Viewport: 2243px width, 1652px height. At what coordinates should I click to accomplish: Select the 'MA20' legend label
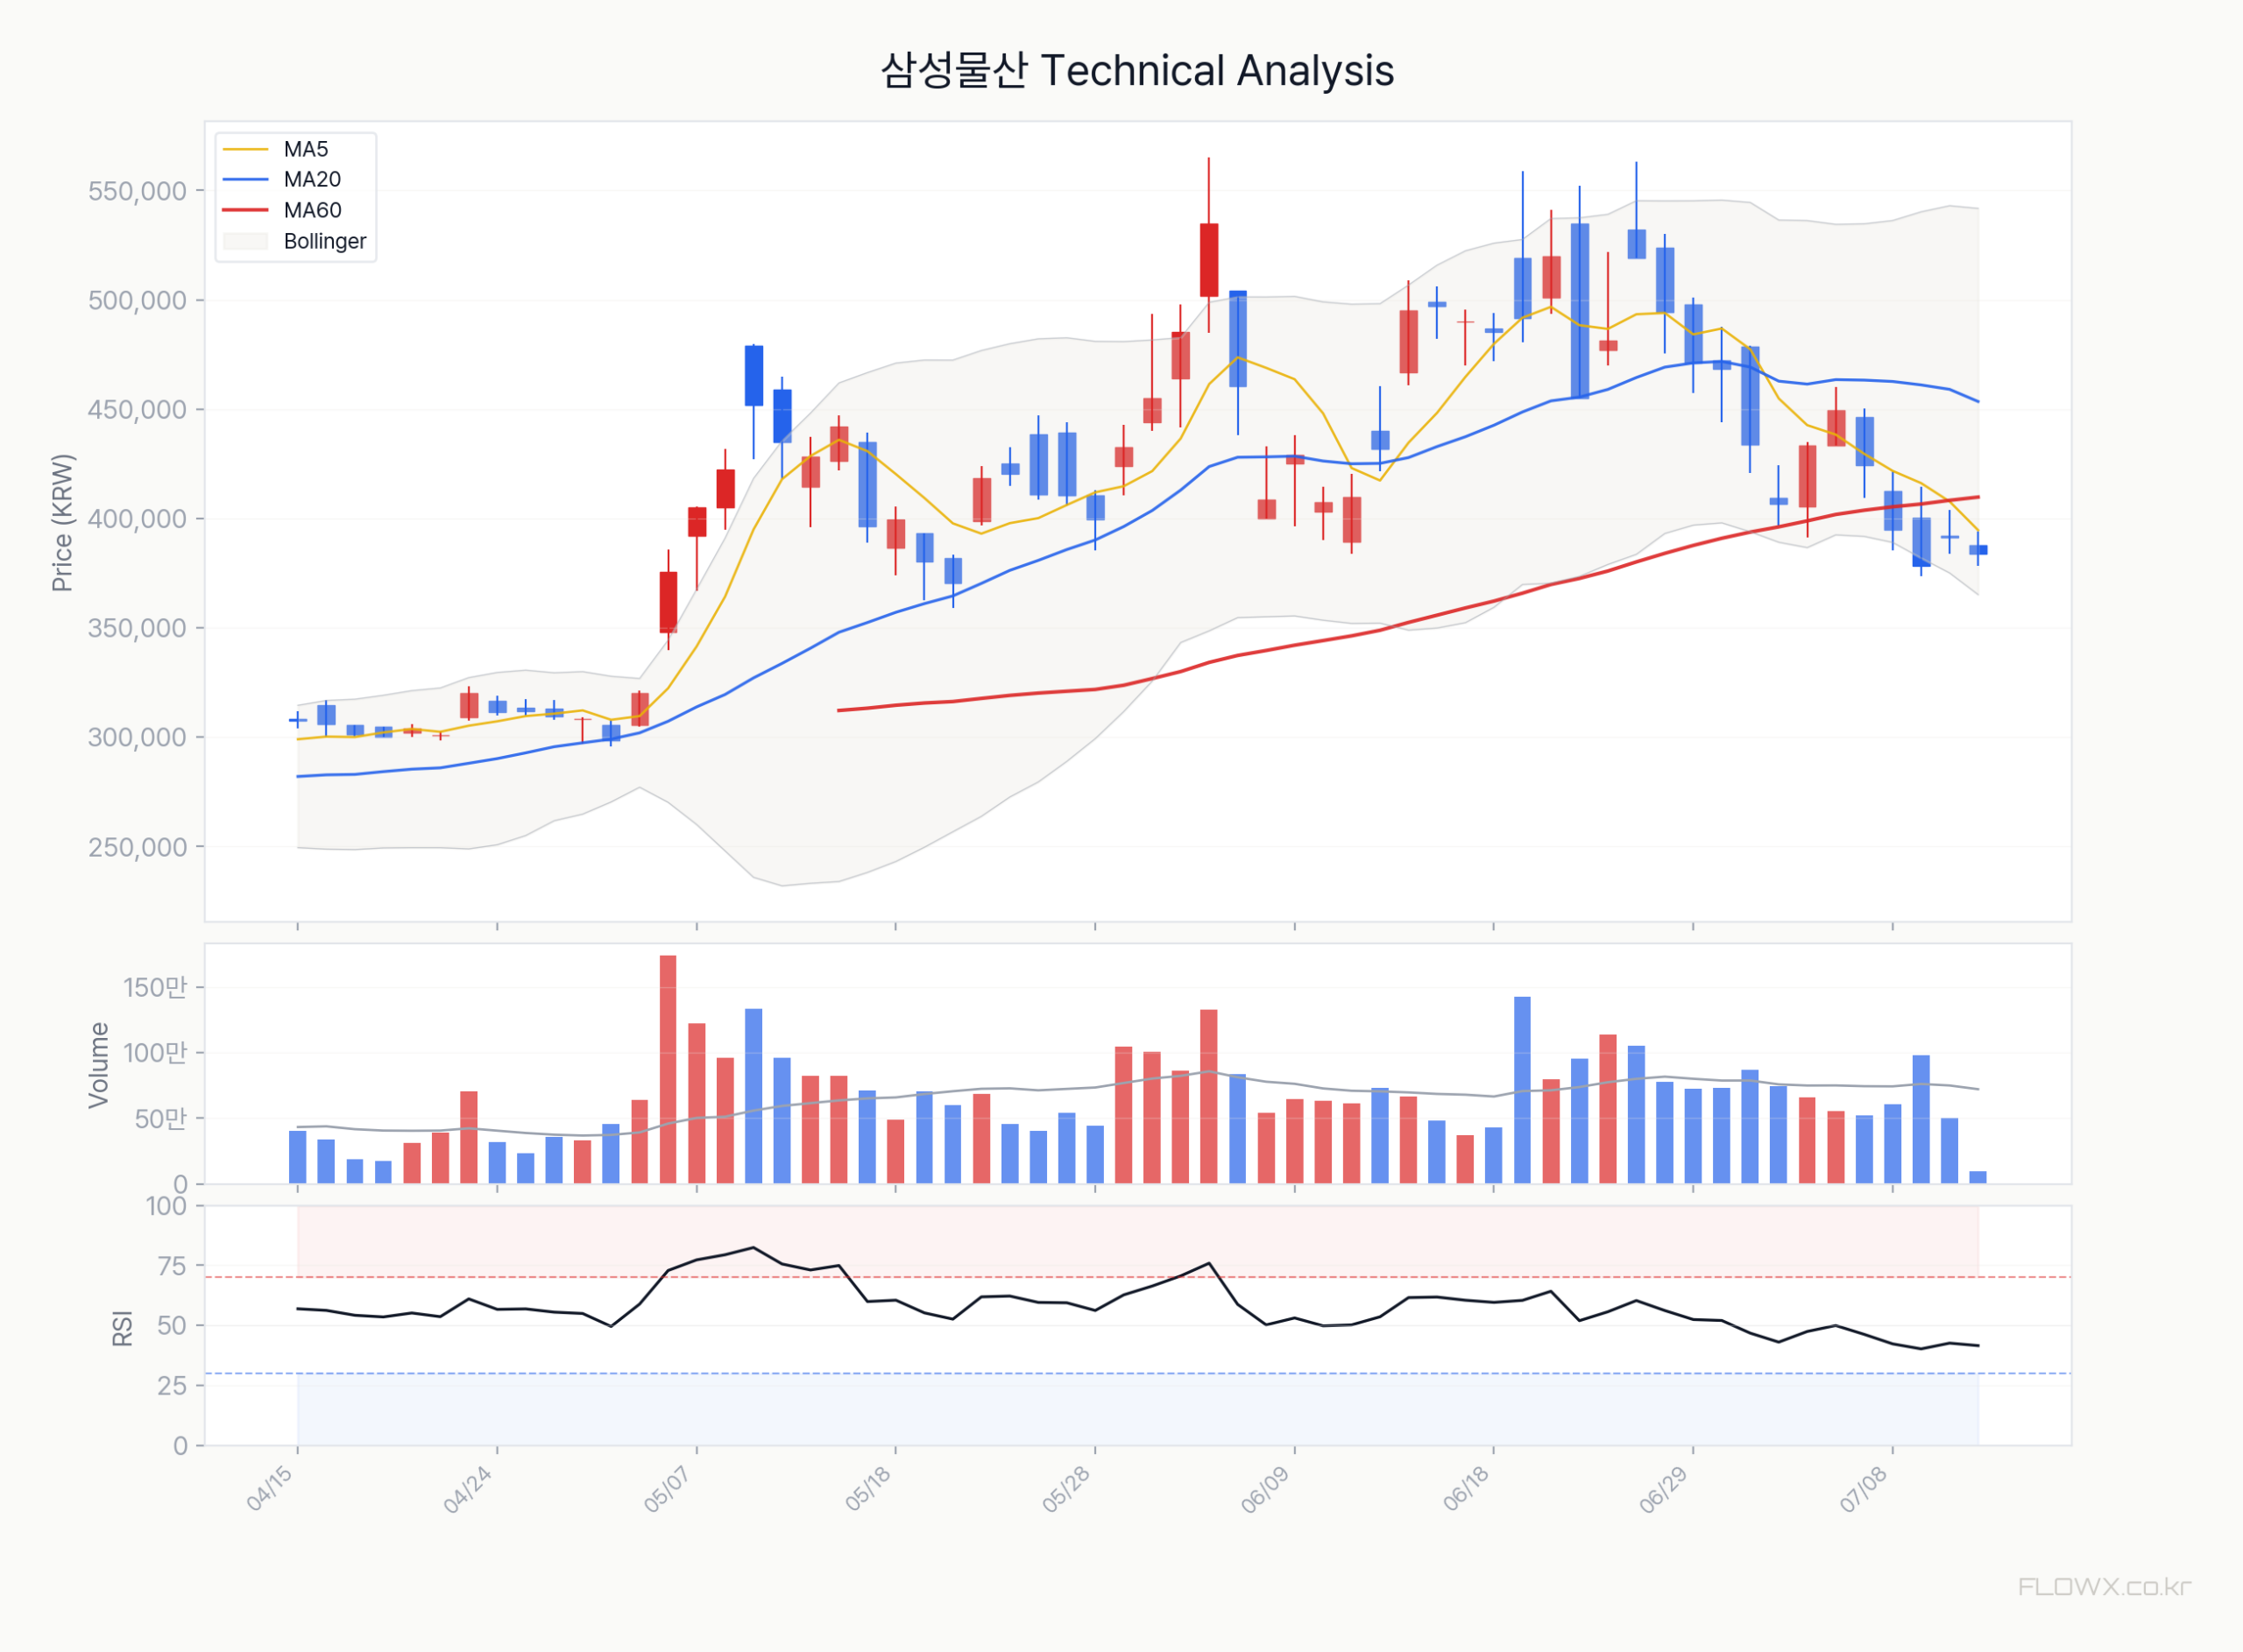312,180
